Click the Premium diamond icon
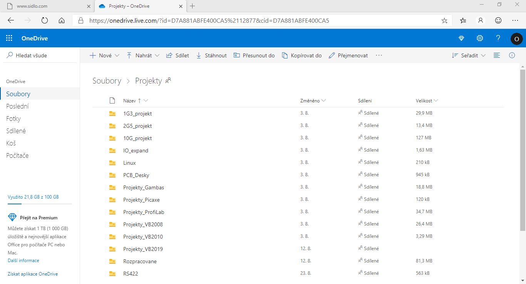The image size is (526, 284). point(461,38)
